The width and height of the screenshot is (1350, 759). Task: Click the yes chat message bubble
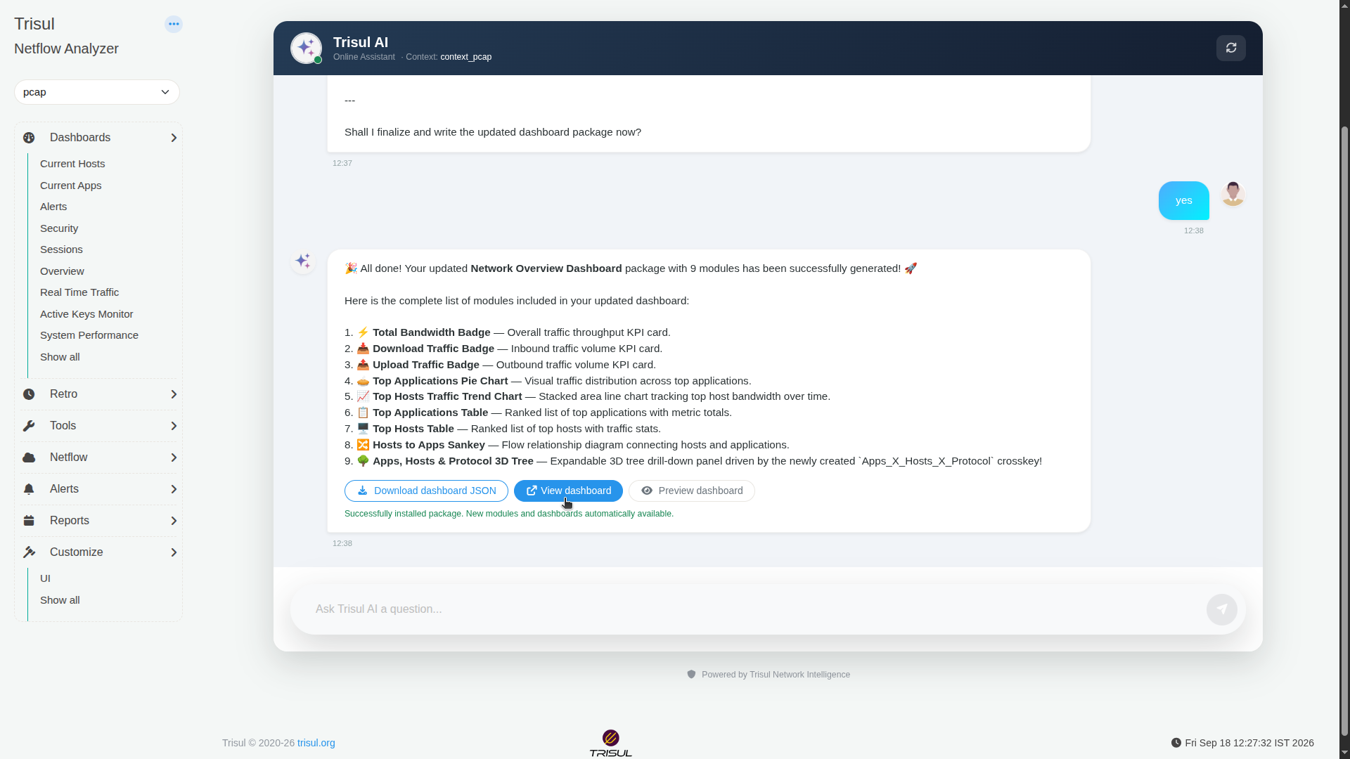click(1184, 200)
